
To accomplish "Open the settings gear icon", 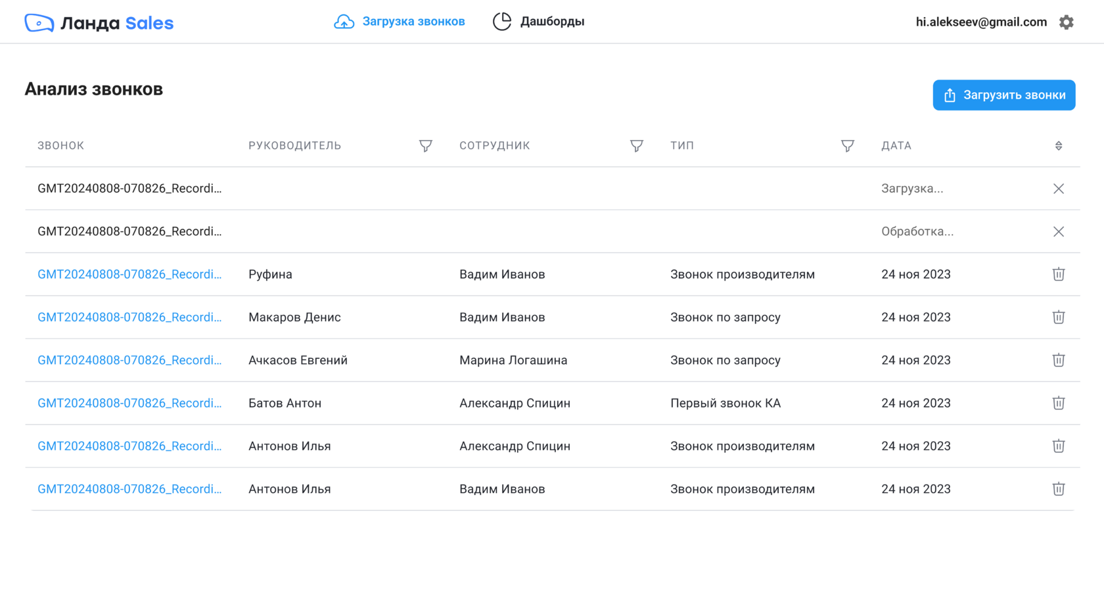I will click(x=1066, y=22).
